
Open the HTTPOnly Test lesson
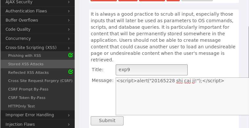tap(21, 106)
